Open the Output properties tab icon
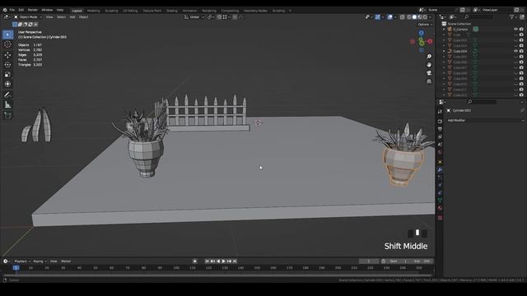The image size is (527, 296). point(440,129)
